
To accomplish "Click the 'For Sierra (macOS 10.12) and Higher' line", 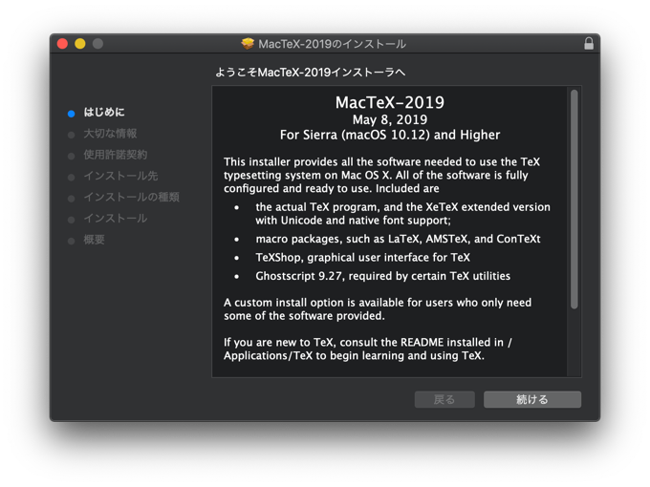I will (390, 135).
